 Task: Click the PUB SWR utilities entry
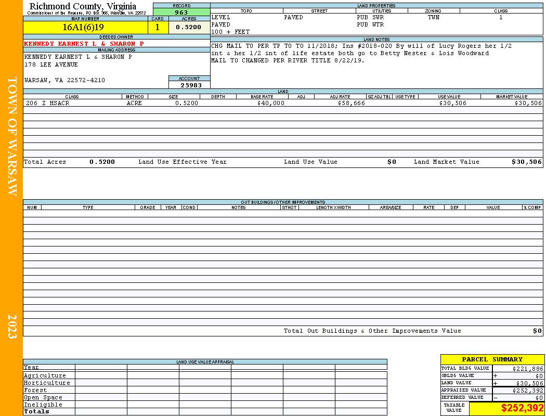(370, 17)
